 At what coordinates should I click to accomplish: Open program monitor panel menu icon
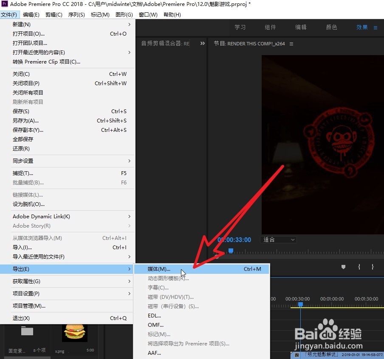click(291, 44)
